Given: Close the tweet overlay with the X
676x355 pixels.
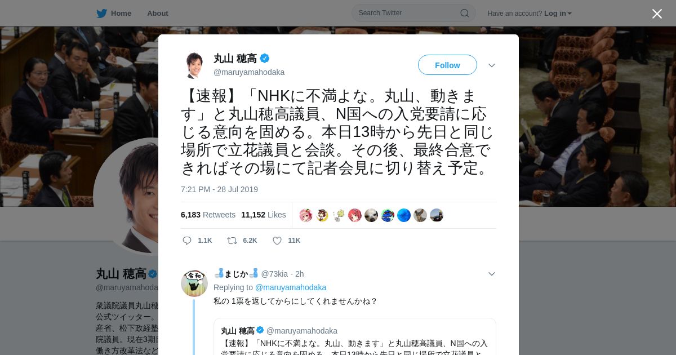Looking at the screenshot, I should tap(657, 14).
